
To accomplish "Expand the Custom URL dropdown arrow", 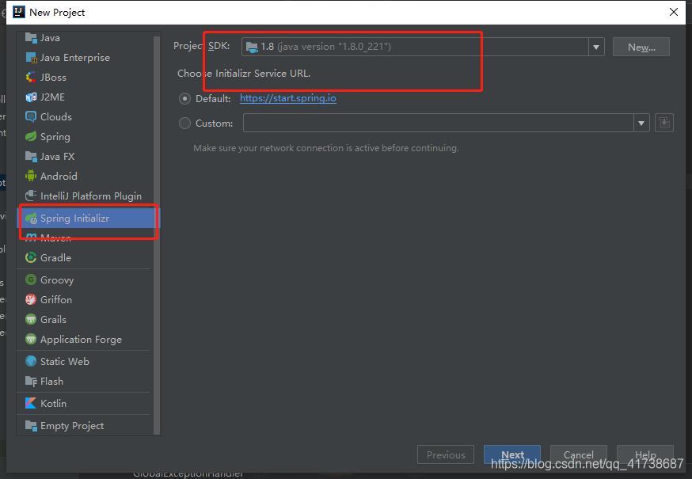I will 641,124.
